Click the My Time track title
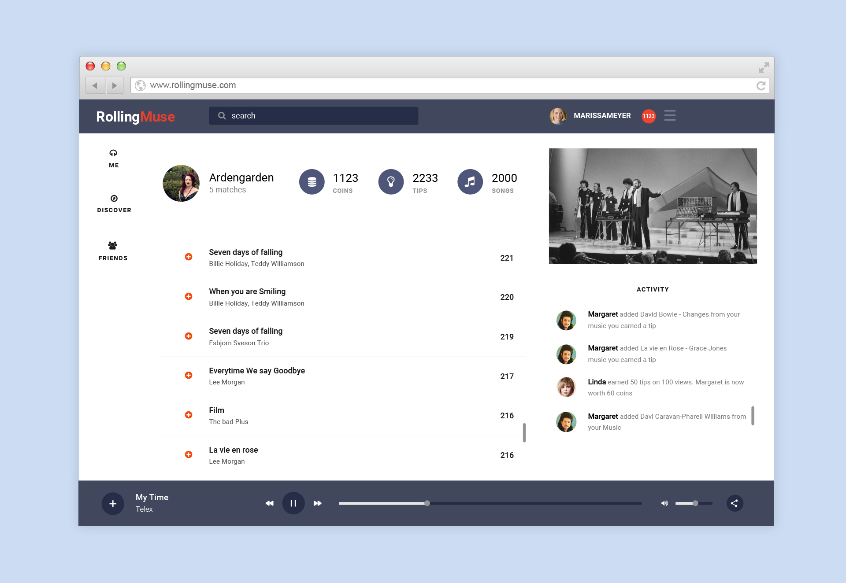Screen dimensions: 846x583 [x=152, y=497]
